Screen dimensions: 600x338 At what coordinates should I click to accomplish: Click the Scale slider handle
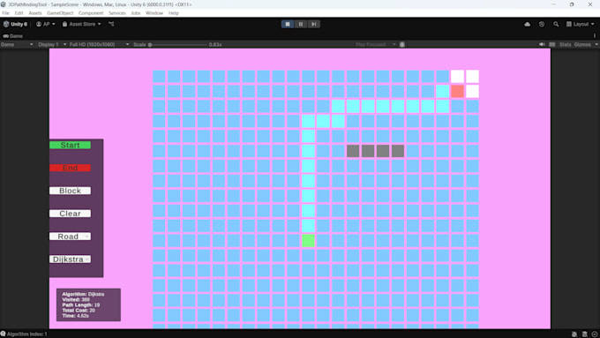tap(150, 45)
